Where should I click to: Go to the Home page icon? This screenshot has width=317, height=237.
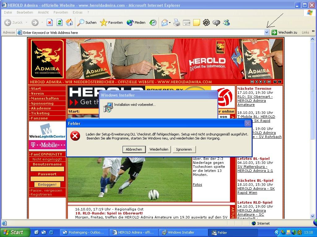pyautogui.click(x=69, y=23)
